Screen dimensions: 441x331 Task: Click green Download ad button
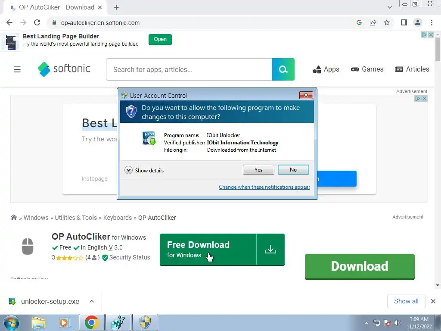click(360, 266)
